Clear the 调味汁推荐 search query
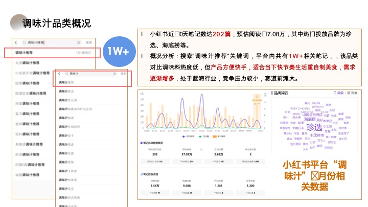The height and width of the screenshot is (207, 368). tap(79, 42)
